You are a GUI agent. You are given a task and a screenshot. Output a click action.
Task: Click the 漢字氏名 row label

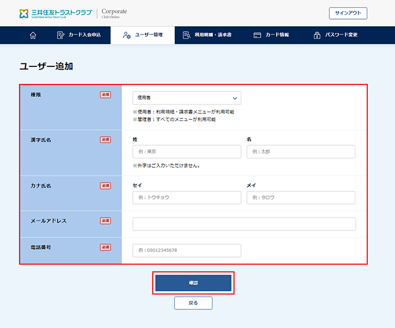pyautogui.click(x=41, y=140)
